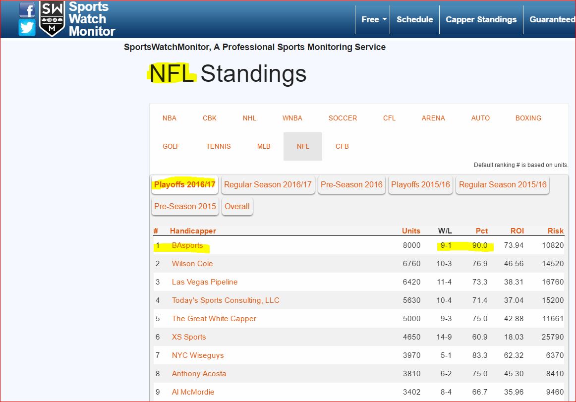The height and width of the screenshot is (402, 576).
Task: Open NYC Wiseguys handicapper profile
Action: tap(198, 355)
